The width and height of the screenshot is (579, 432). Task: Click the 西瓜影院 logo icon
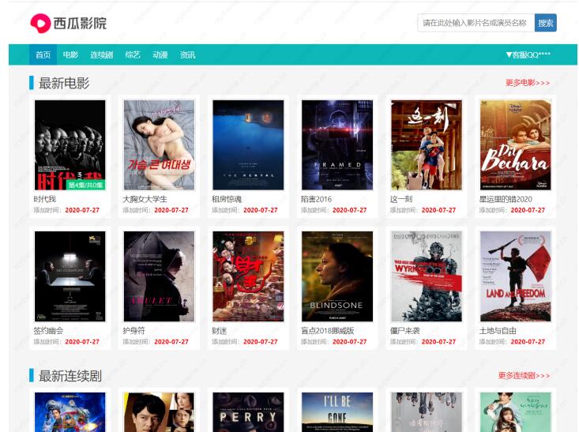39,24
